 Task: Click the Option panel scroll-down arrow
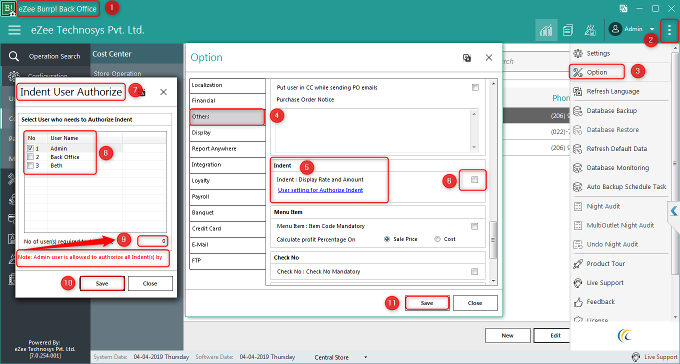(x=493, y=281)
